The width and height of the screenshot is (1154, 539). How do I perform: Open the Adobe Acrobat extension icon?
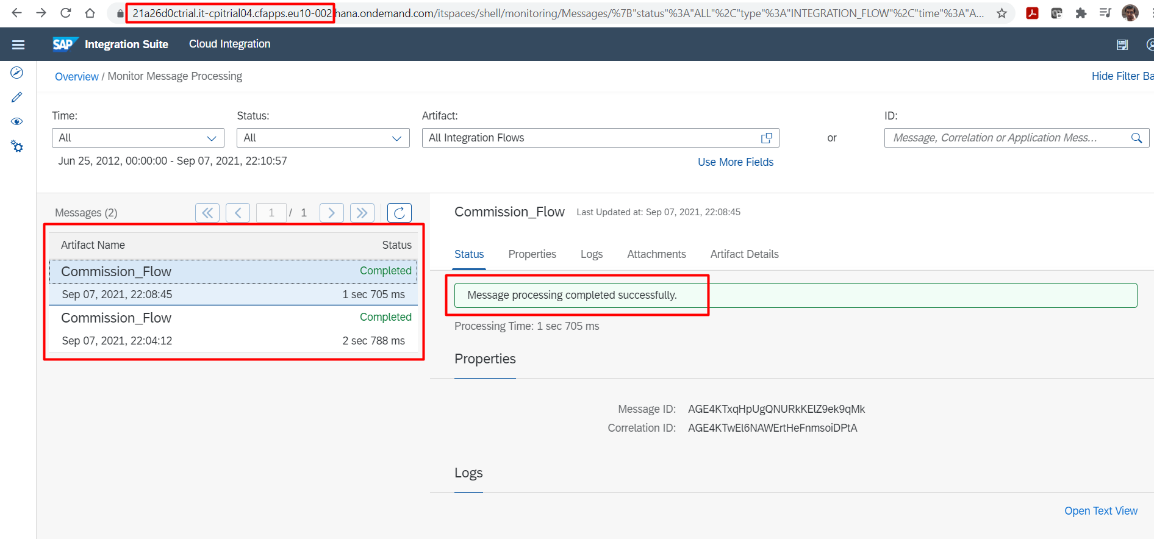1032,13
